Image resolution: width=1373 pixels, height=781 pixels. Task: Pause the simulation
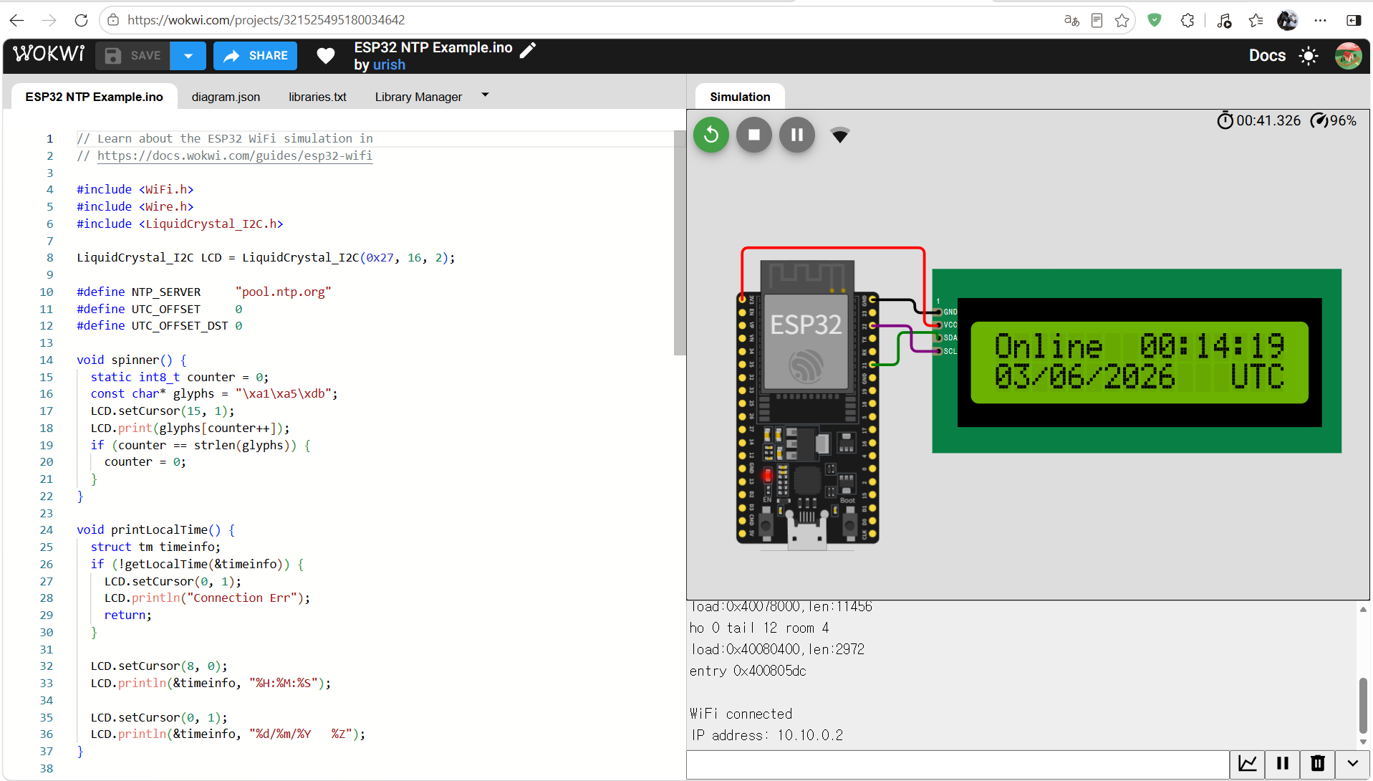[796, 135]
